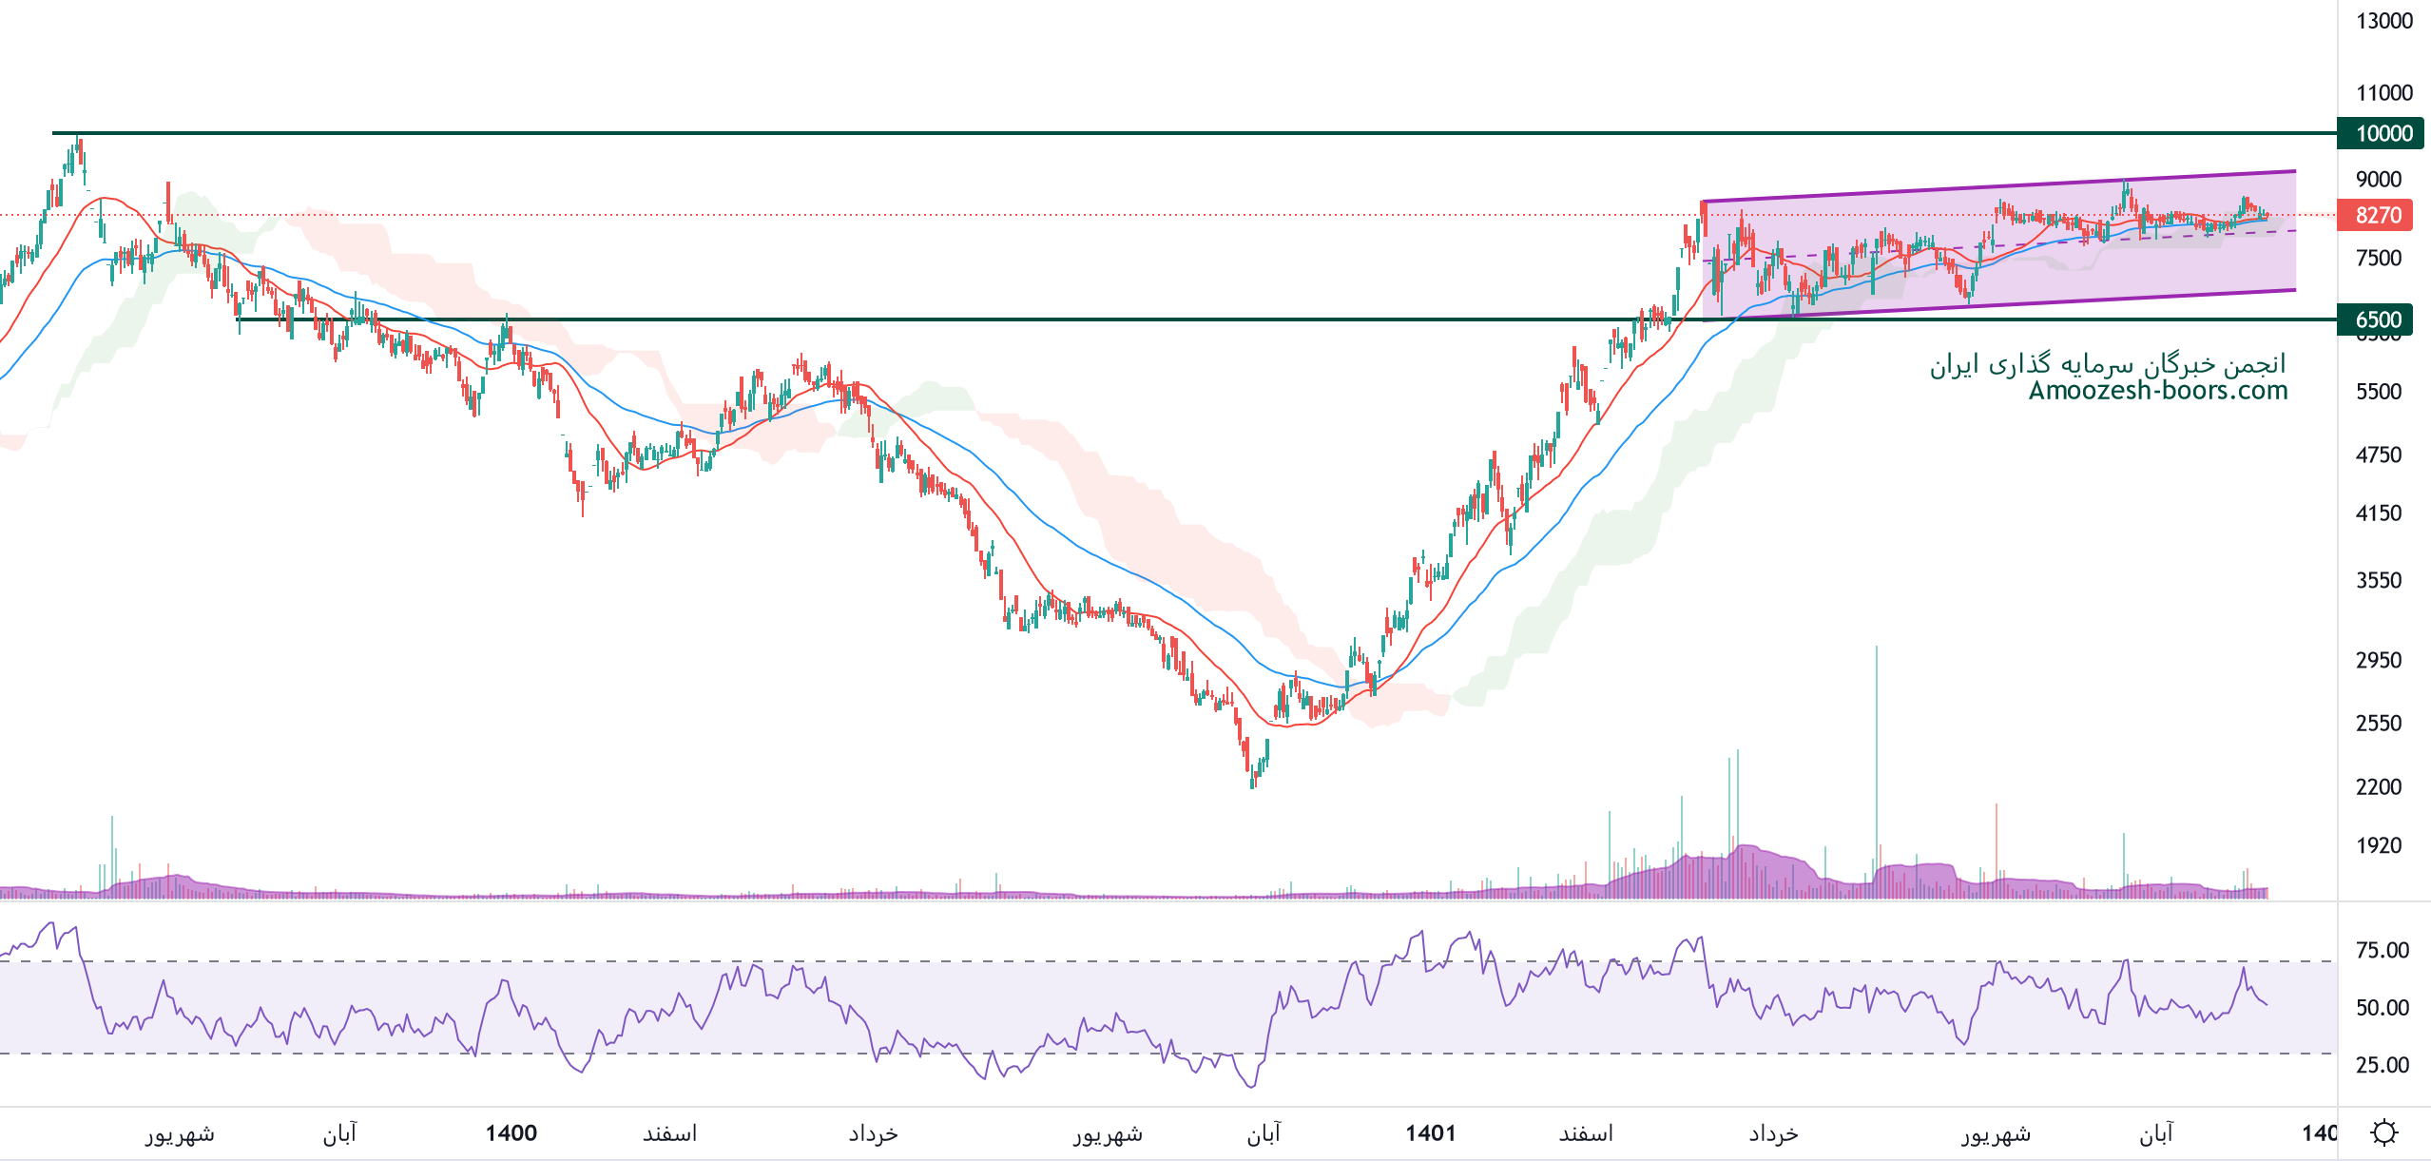Click the red 8270 current price label
The image size is (2431, 1161).
pyautogui.click(x=2377, y=215)
